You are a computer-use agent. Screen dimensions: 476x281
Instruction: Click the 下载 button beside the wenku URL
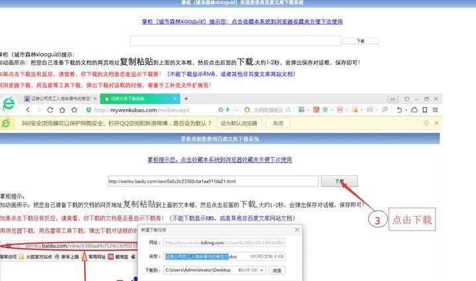[339, 181]
